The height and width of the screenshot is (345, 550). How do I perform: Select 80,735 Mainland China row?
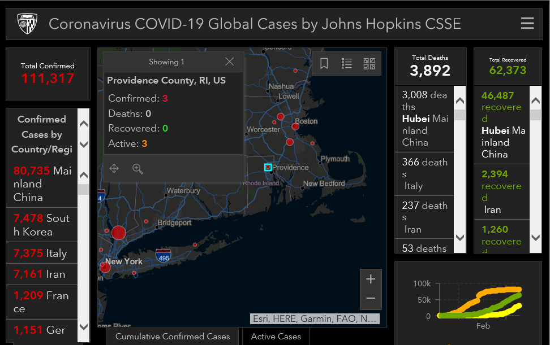tap(42, 184)
